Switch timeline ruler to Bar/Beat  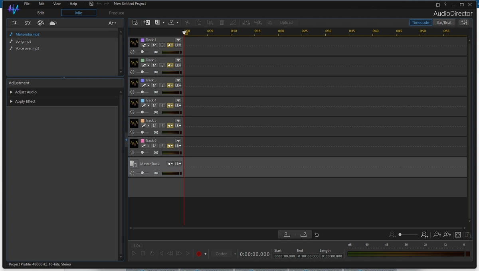[x=444, y=23]
